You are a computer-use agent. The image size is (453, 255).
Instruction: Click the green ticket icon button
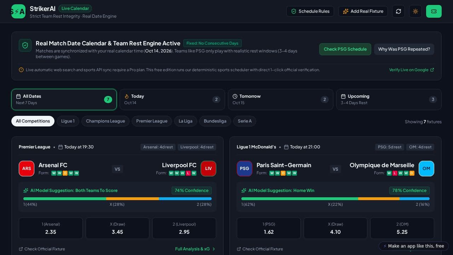[434, 11]
